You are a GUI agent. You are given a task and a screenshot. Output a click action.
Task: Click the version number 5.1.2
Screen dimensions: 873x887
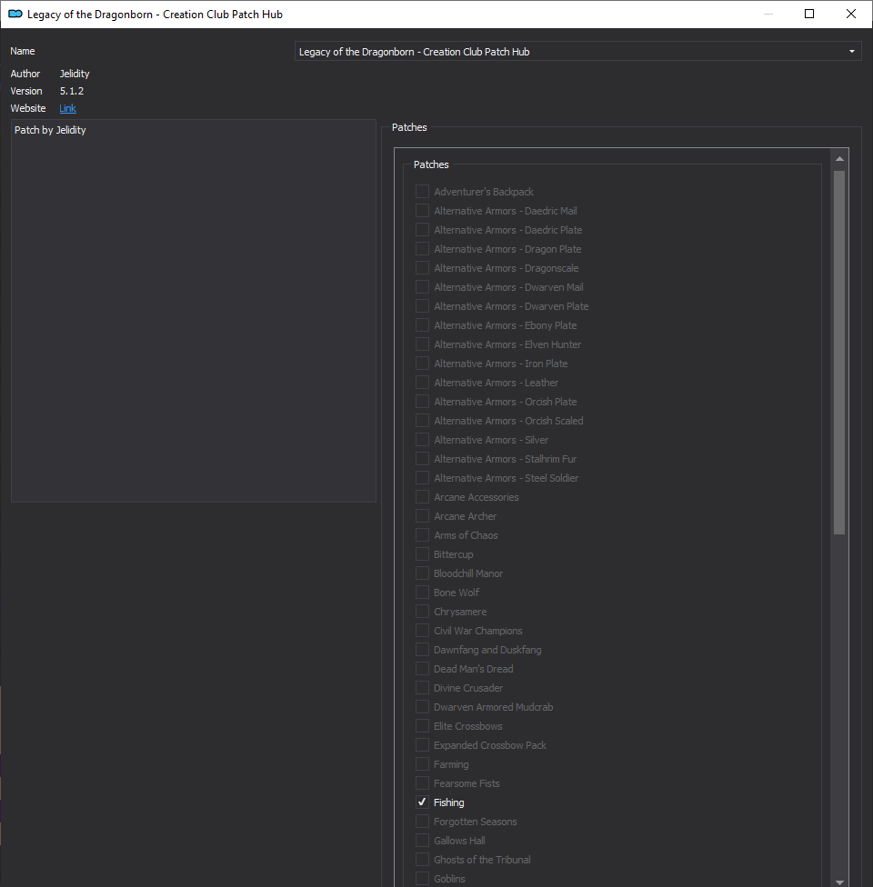click(71, 91)
